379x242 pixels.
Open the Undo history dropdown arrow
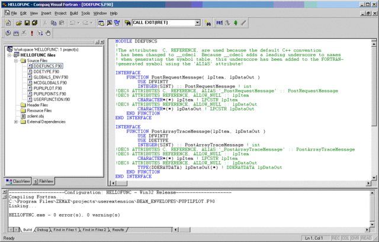(x=78, y=23)
